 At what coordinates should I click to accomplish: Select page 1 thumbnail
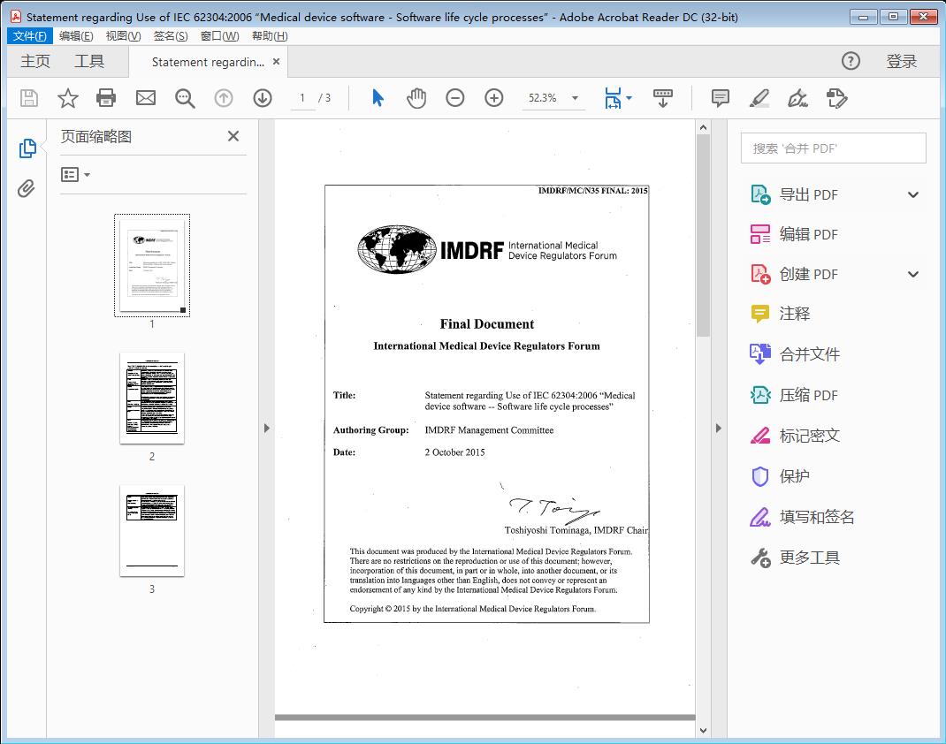click(x=152, y=266)
